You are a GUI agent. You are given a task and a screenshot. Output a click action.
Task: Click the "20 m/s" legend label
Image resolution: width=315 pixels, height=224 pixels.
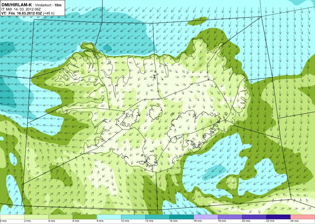click(246, 221)
